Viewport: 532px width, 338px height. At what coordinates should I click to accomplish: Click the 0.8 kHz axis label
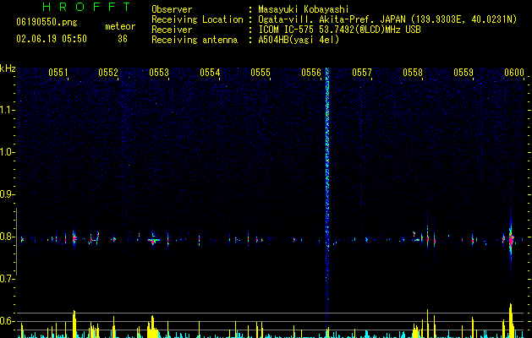coord(7,237)
